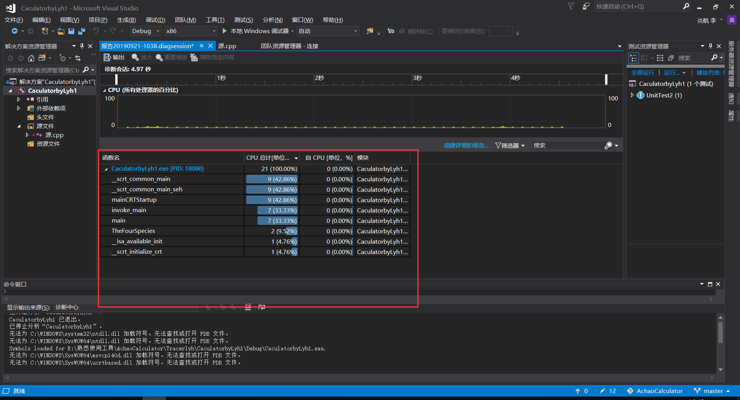This screenshot has width=740, height=400.
Task: Expand the 外部依赖项 node
Action: point(18,108)
